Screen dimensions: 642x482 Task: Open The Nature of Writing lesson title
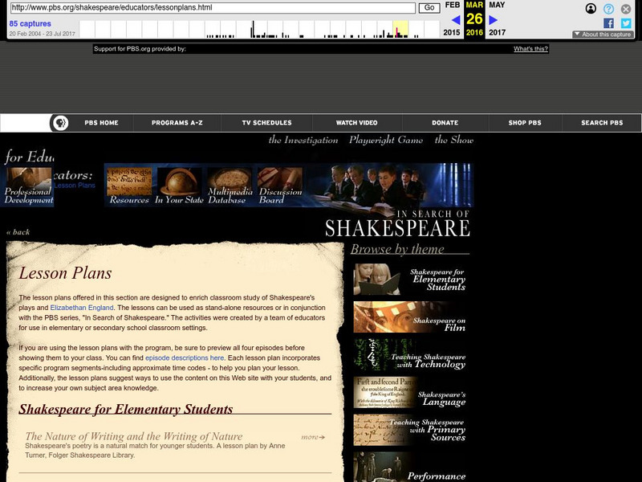134,436
